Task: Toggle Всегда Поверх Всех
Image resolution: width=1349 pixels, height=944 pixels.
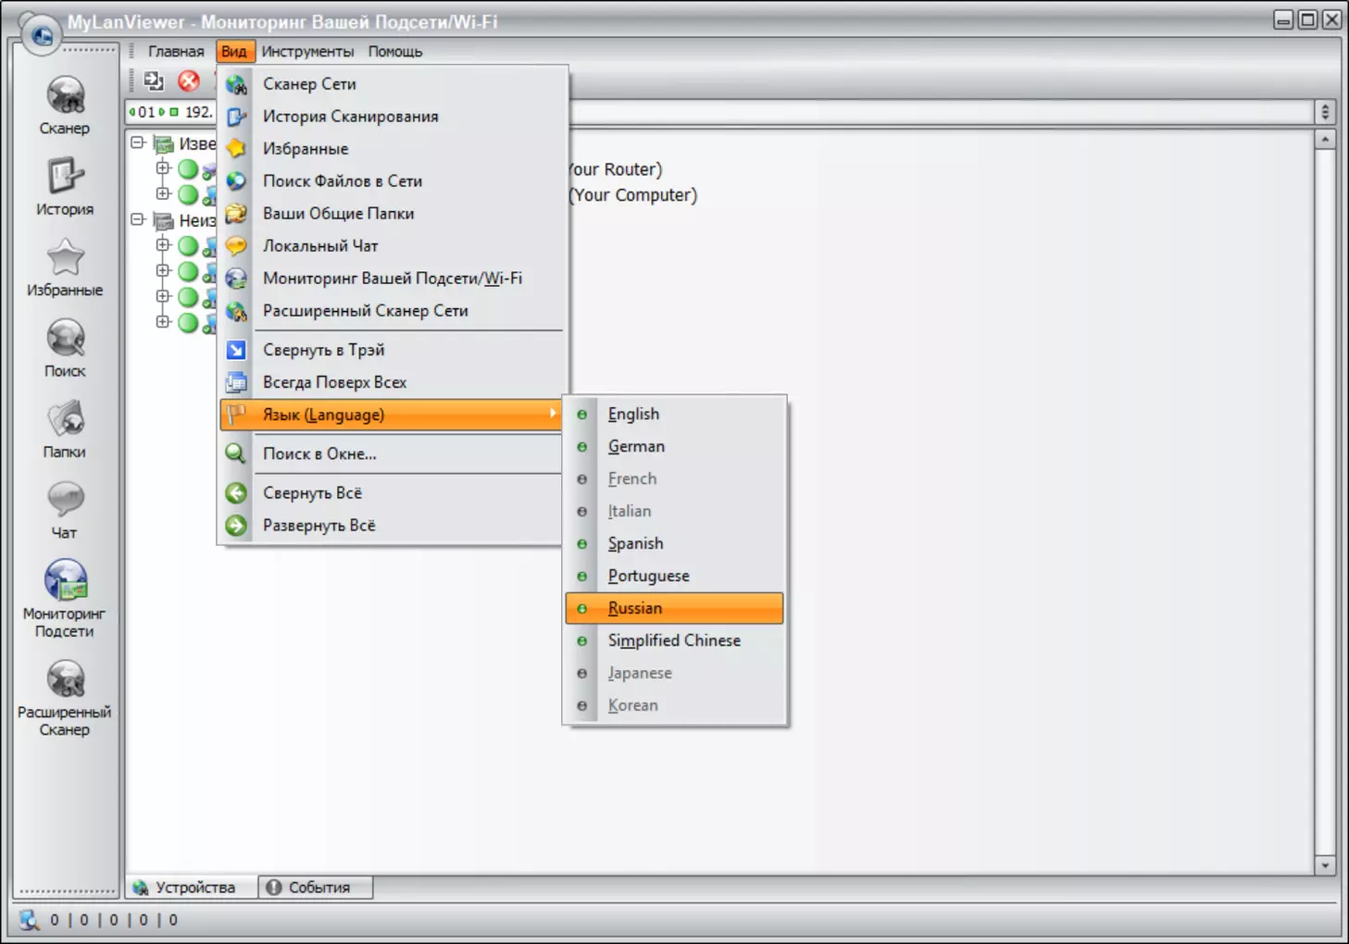Action: 393,382
